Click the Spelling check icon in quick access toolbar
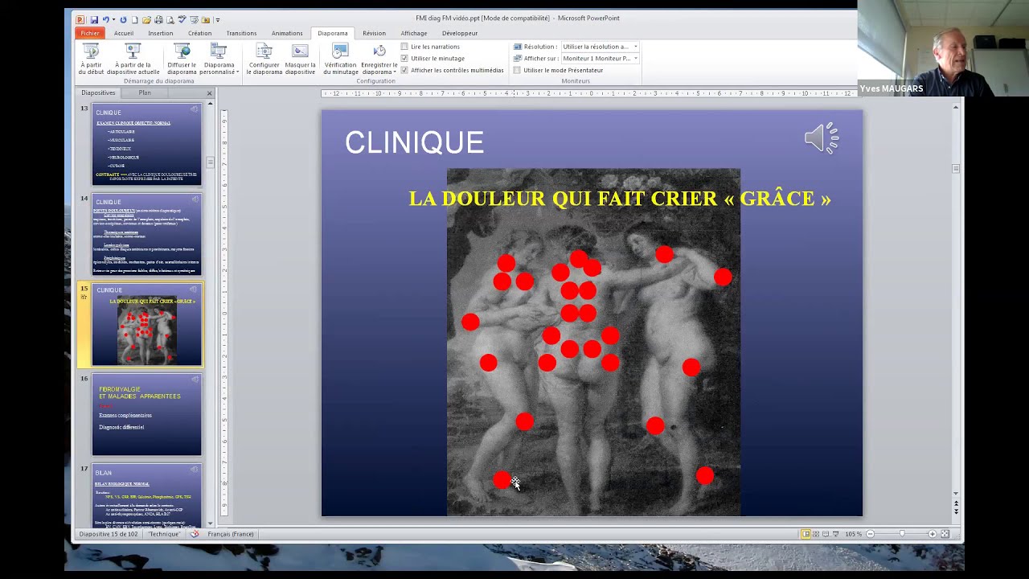The height and width of the screenshot is (579, 1029). (x=182, y=19)
